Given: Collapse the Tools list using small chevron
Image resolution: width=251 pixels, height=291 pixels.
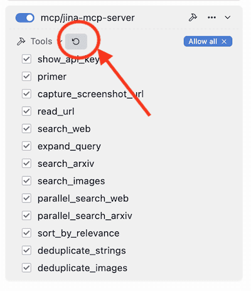Looking at the screenshot, I should (60, 41).
